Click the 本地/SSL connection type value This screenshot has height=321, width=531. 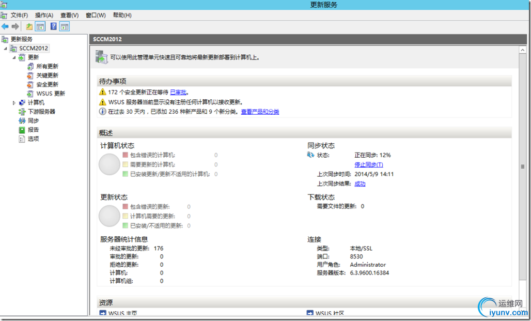tap(361, 249)
